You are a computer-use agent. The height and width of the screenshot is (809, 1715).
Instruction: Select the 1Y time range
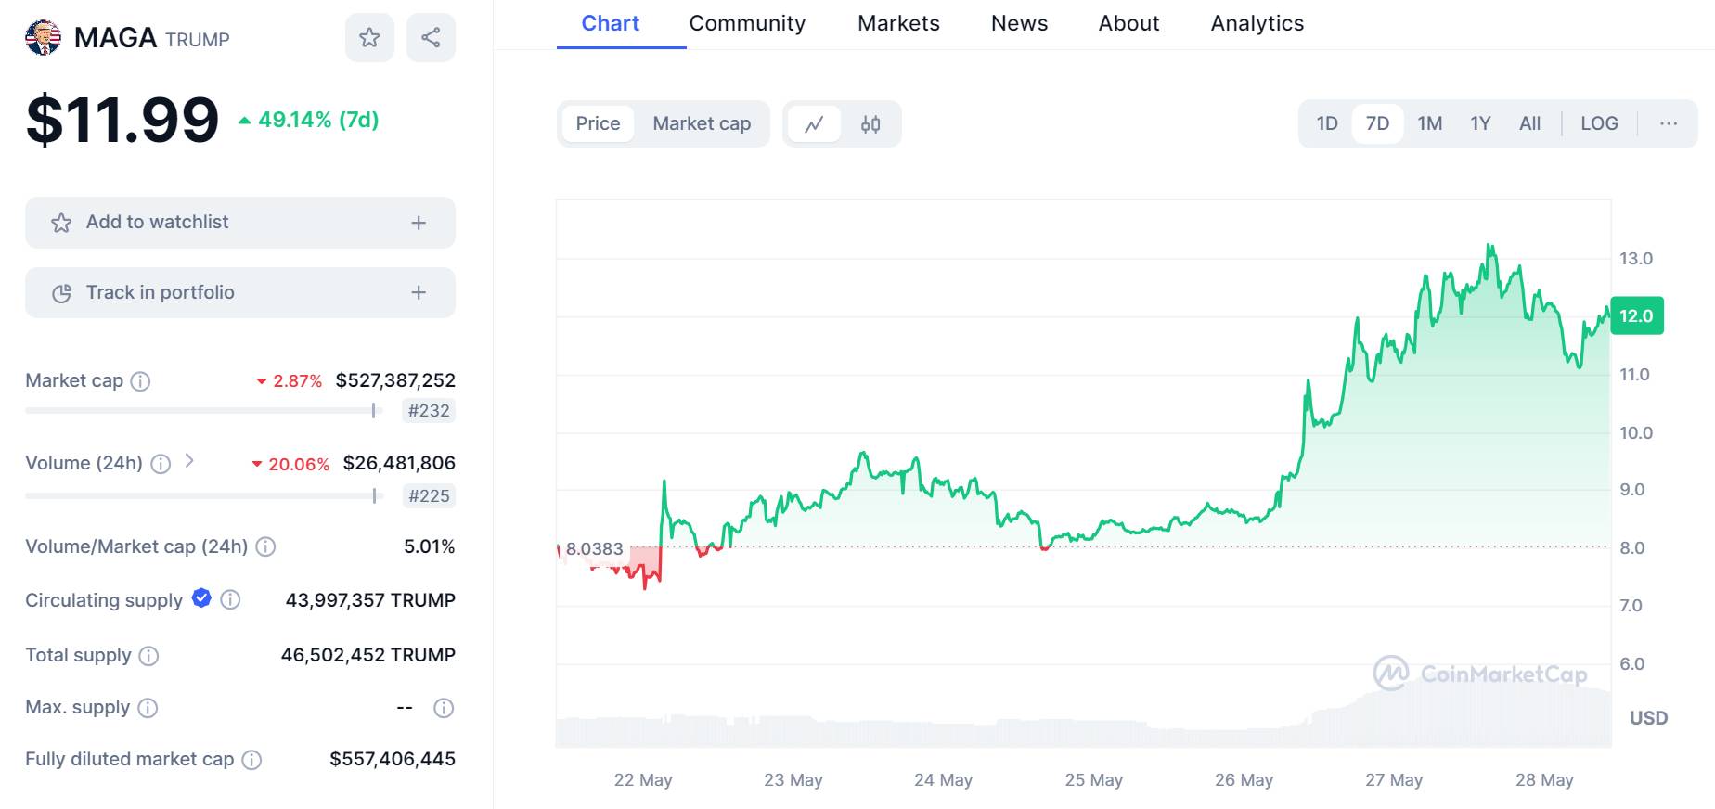(x=1480, y=123)
